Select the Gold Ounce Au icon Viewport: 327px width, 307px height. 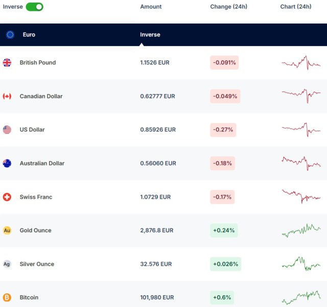tap(7, 230)
